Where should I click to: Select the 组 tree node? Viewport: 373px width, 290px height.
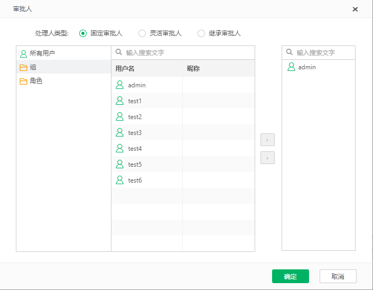[x=63, y=67]
